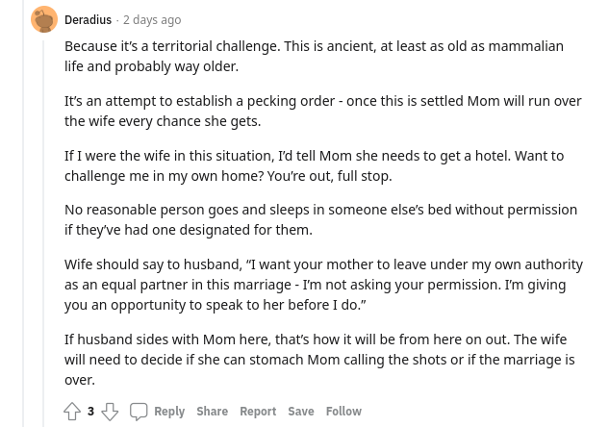Share this comment
Viewport: 609px width, 427px height.
pyautogui.click(x=212, y=411)
